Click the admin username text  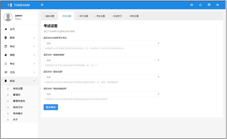click(x=19, y=16)
